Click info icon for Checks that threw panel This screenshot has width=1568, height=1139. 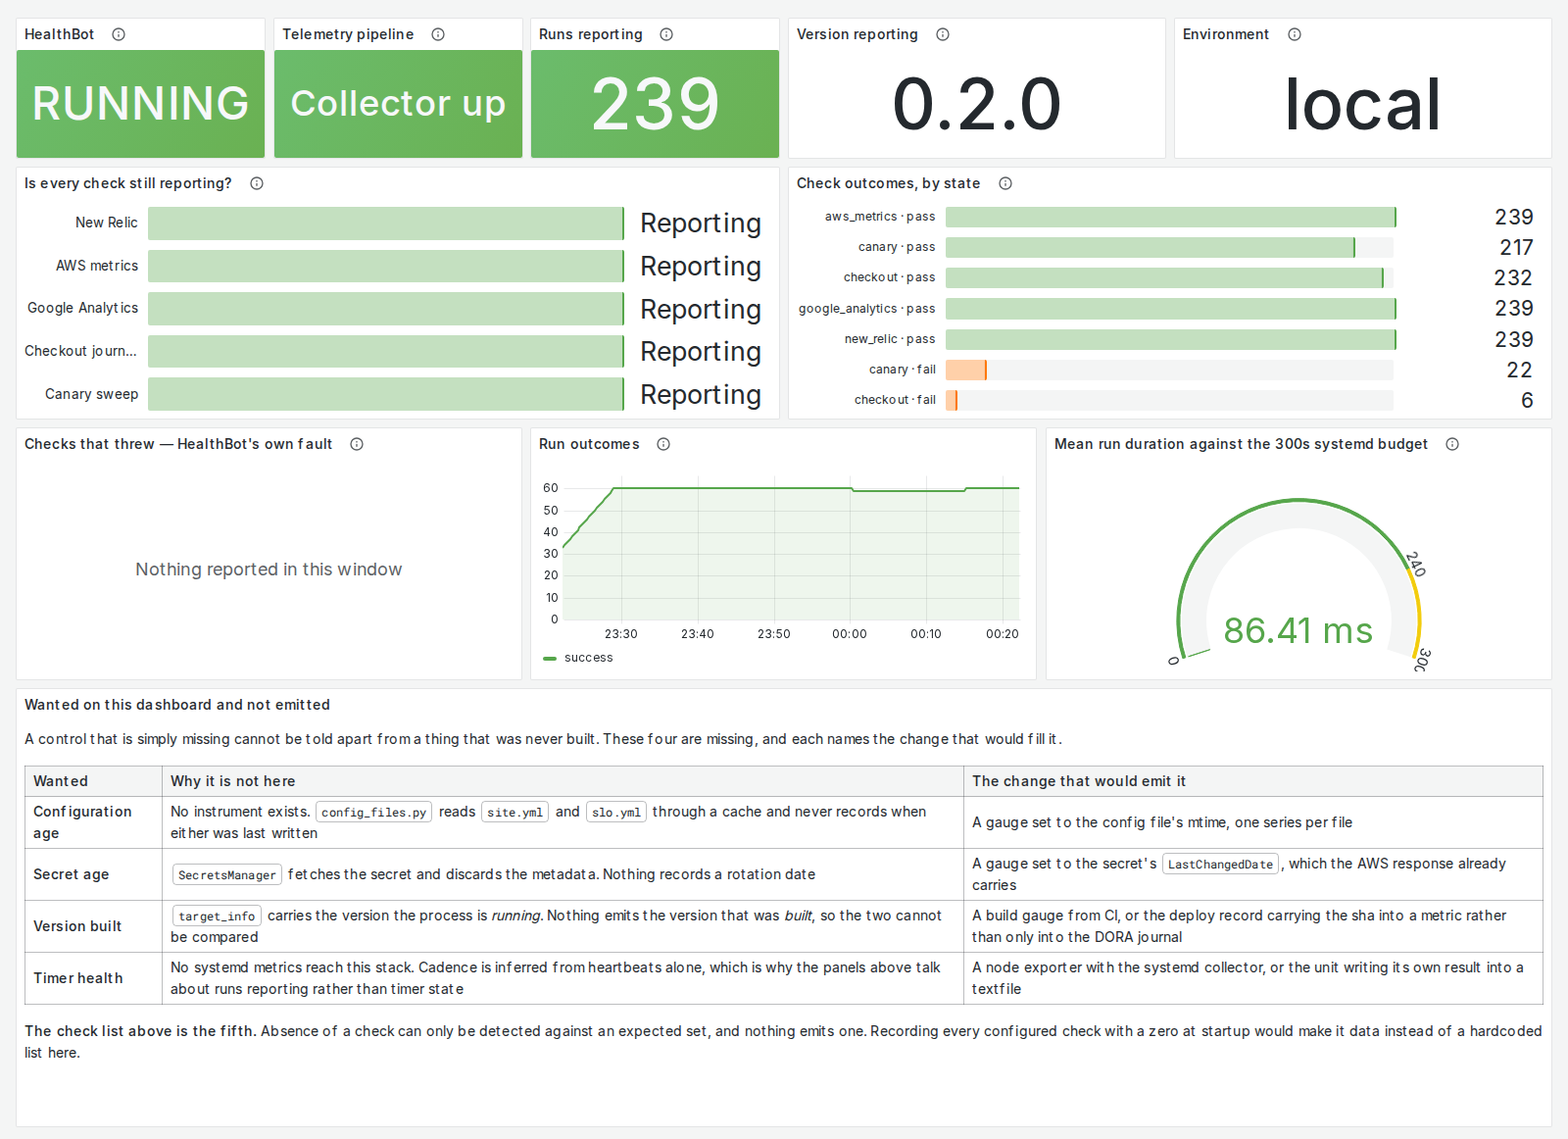click(357, 444)
